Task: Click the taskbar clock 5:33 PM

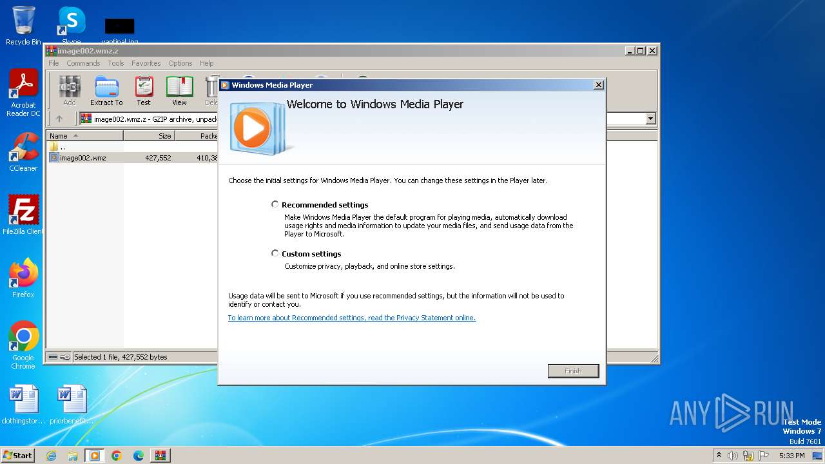Action: (x=791, y=456)
